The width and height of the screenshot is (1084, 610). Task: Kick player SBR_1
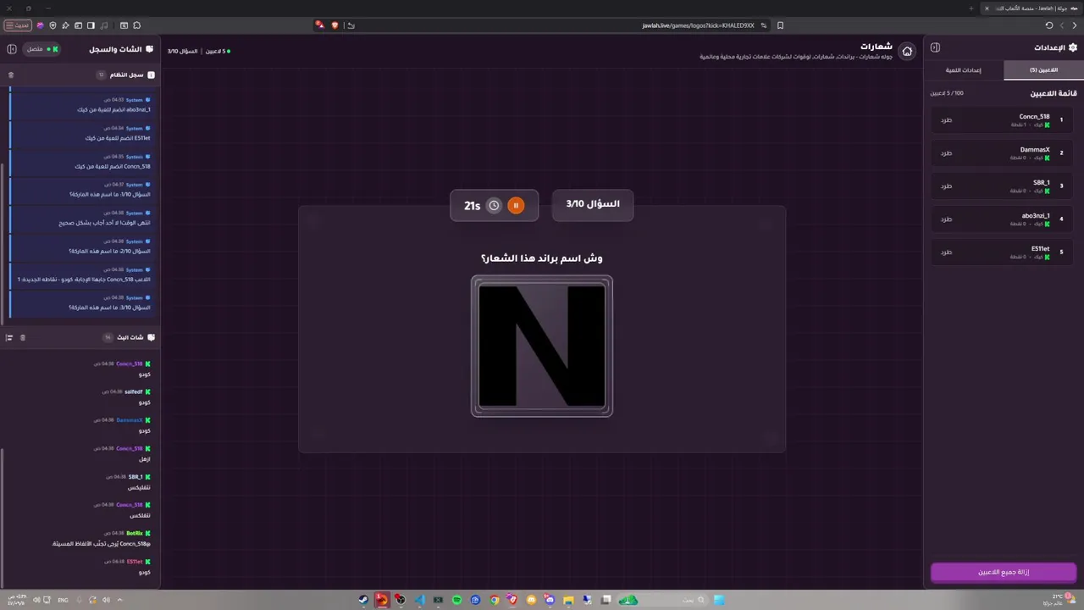[946, 186]
